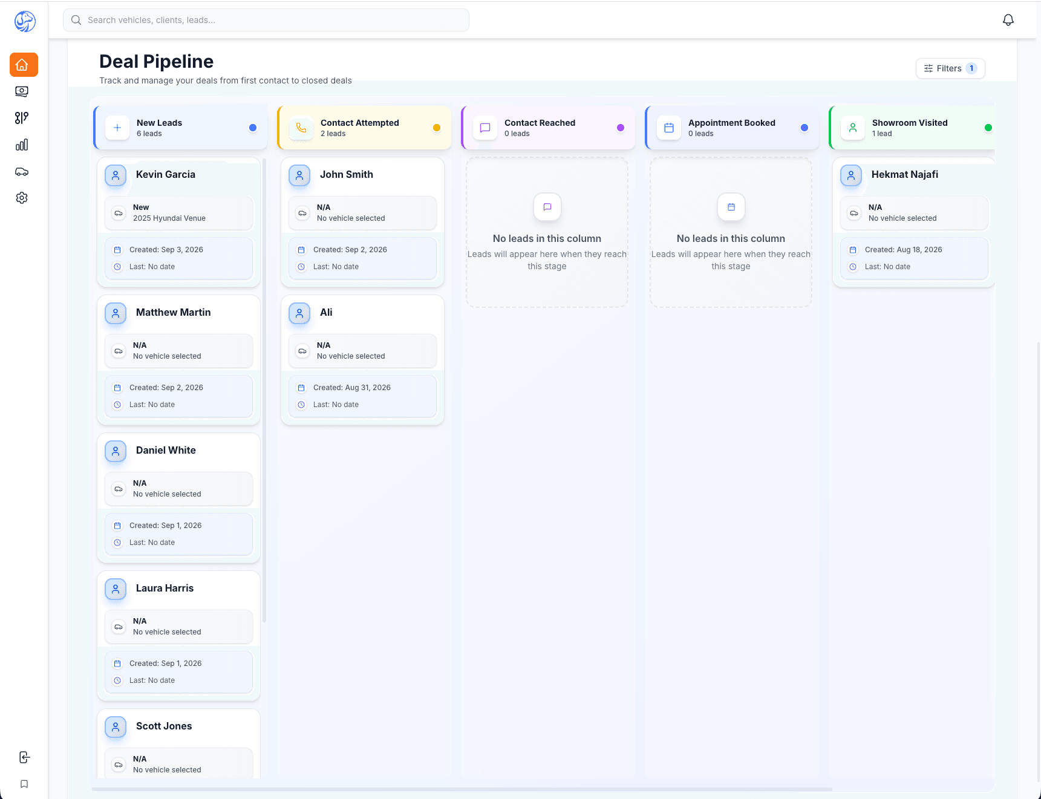Viewport: 1041px width, 799px height.
Task: Open the pipeline workflow icon in sidebar
Action: pyautogui.click(x=22, y=118)
